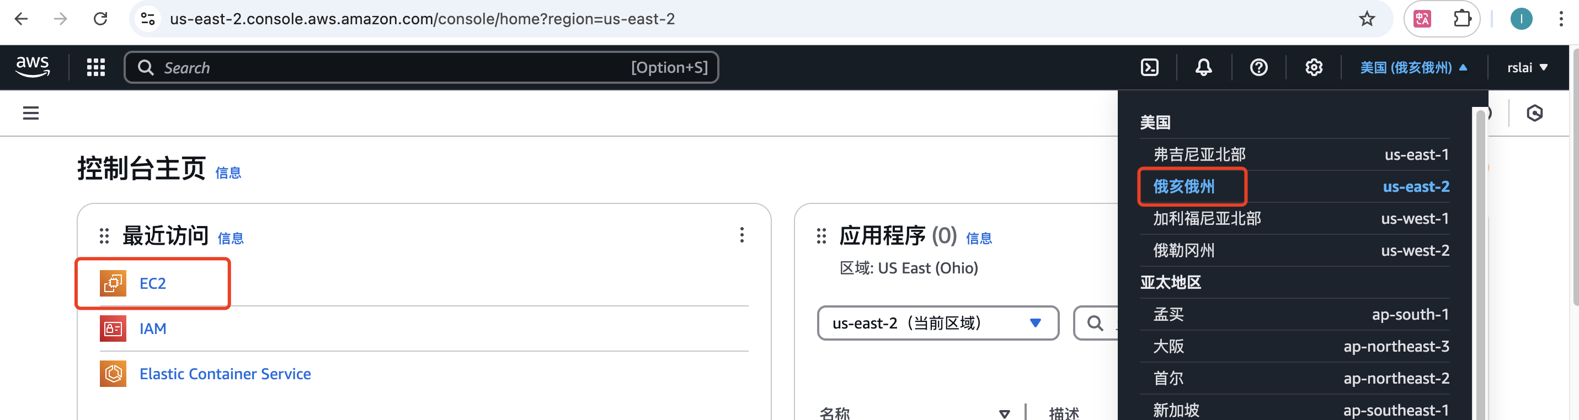
Task: Click the AWS logo
Action: click(x=33, y=67)
